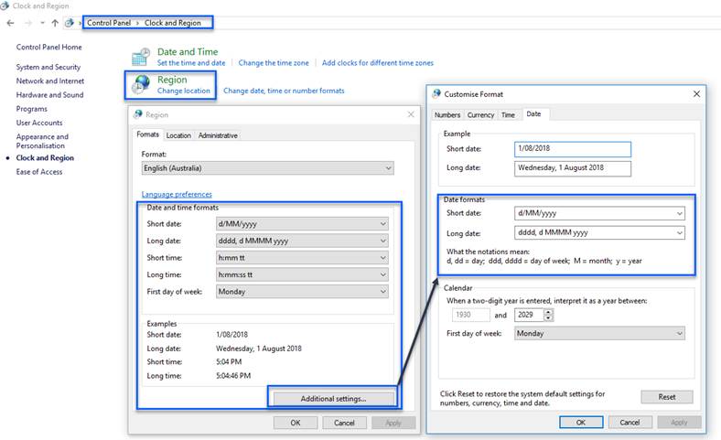Open Ease of Access category
The height and width of the screenshot is (440, 721).
coord(39,172)
